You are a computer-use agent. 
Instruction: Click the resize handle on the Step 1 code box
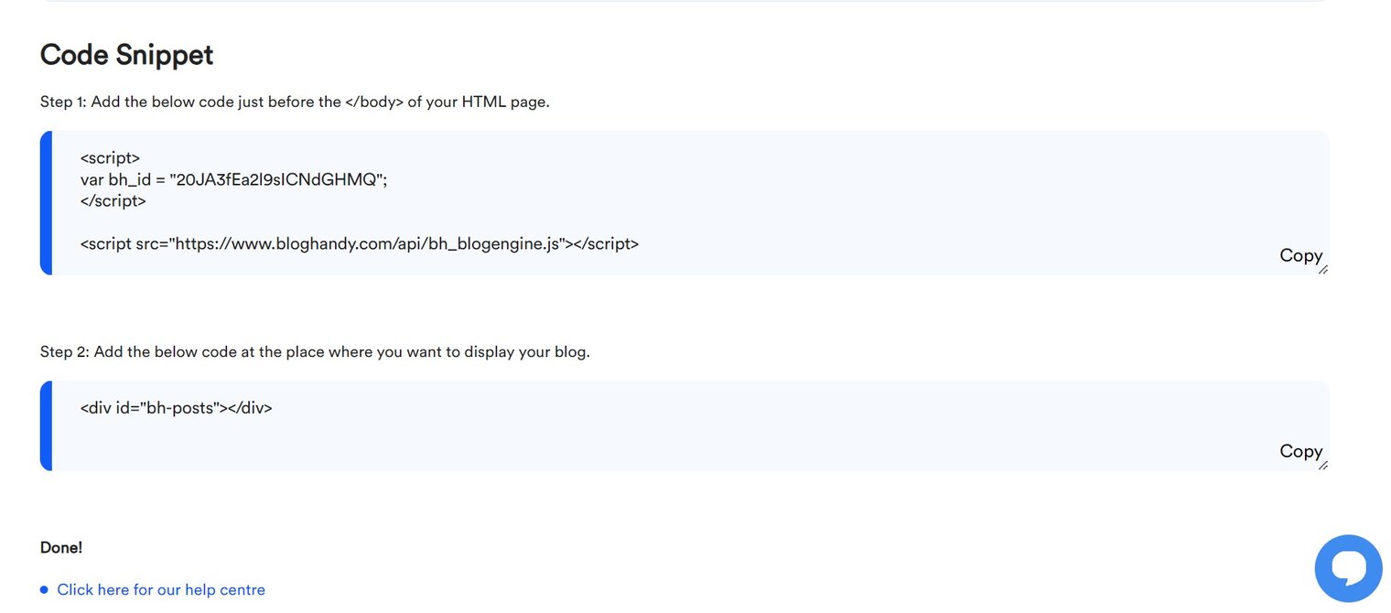[x=1322, y=270]
